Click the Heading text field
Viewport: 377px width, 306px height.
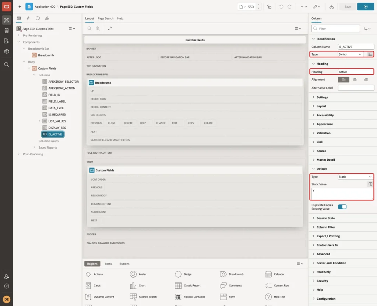pyautogui.click(x=356, y=72)
